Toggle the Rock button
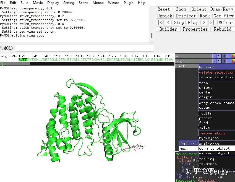This screenshot has width=235, height=182. (x=205, y=16)
